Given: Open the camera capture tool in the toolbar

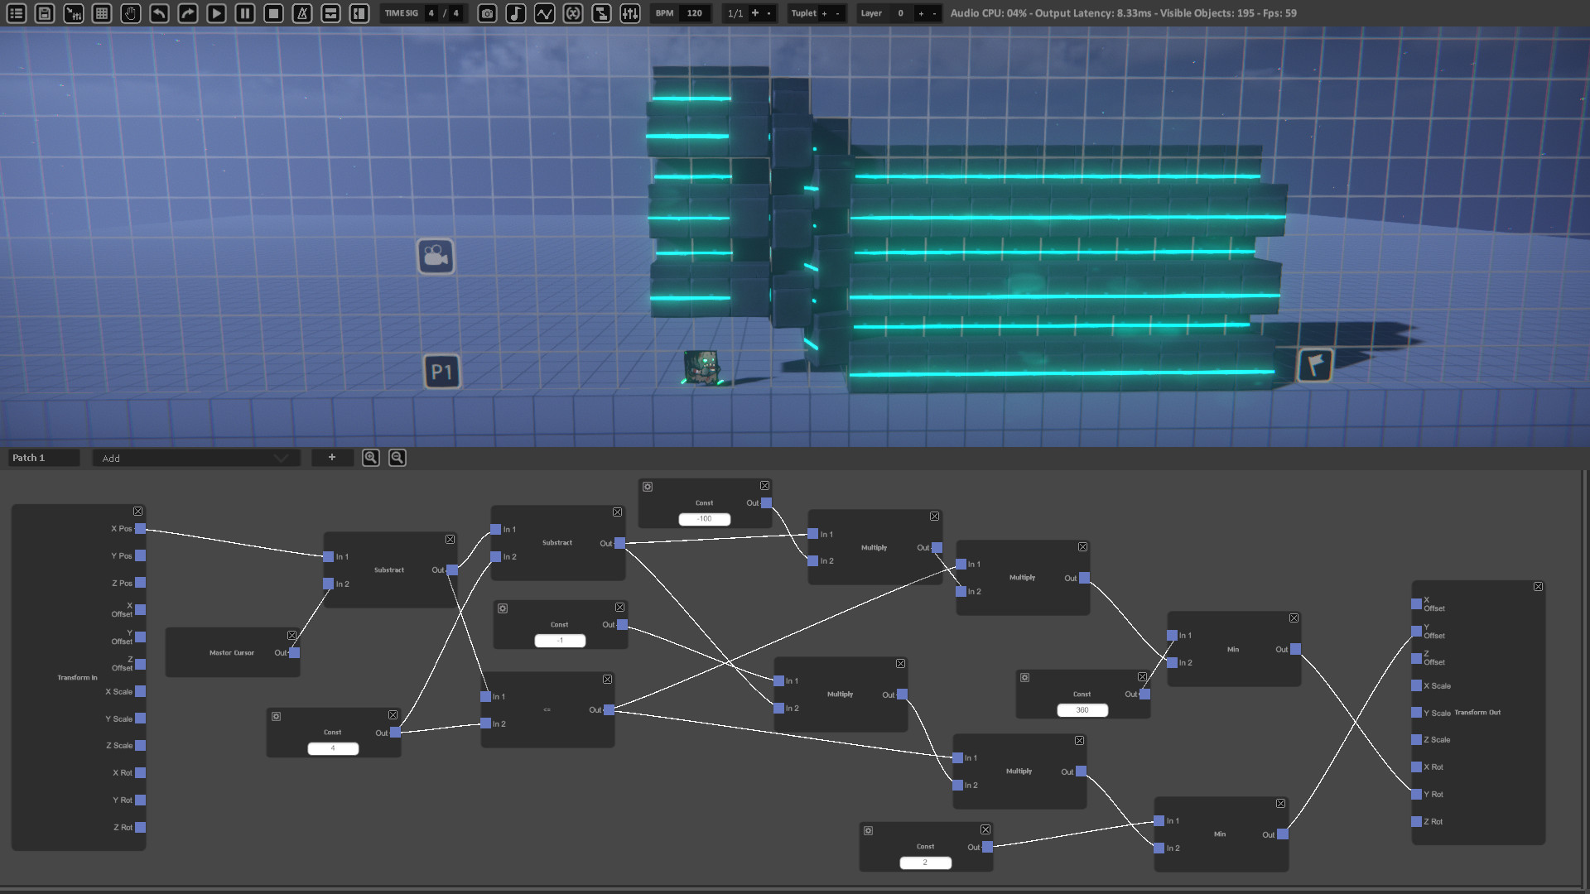Looking at the screenshot, I should 487,12.
